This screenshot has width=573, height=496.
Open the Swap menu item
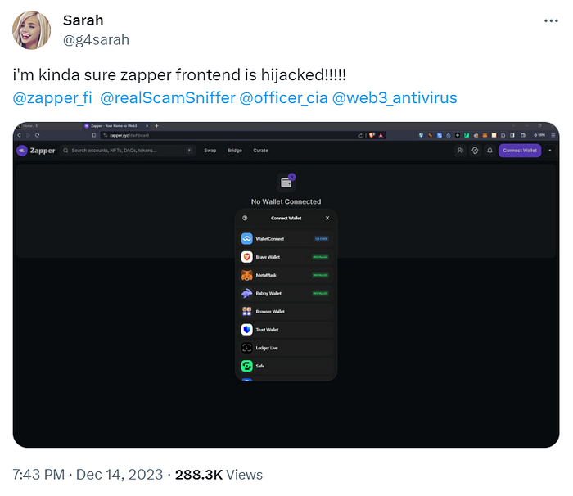[x=210, y=151]
